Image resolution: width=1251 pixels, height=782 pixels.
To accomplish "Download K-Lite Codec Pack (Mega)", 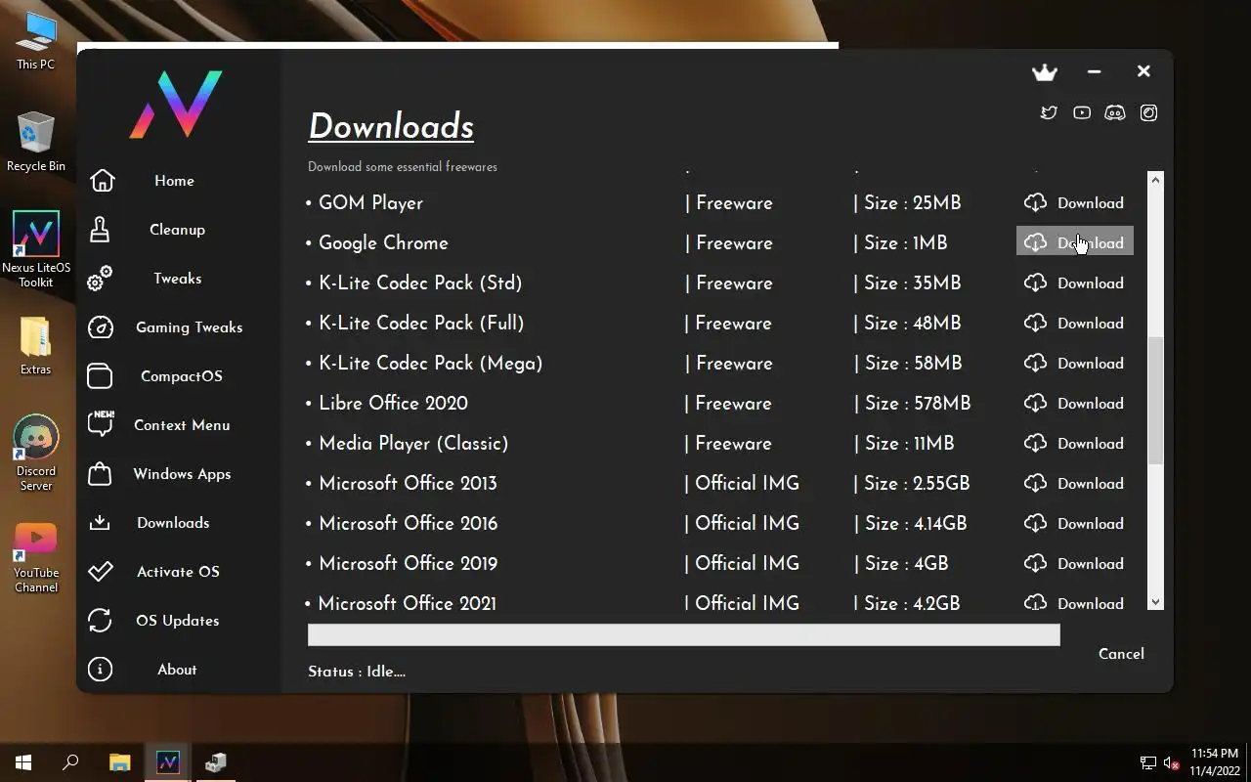I will [1075, 364].
